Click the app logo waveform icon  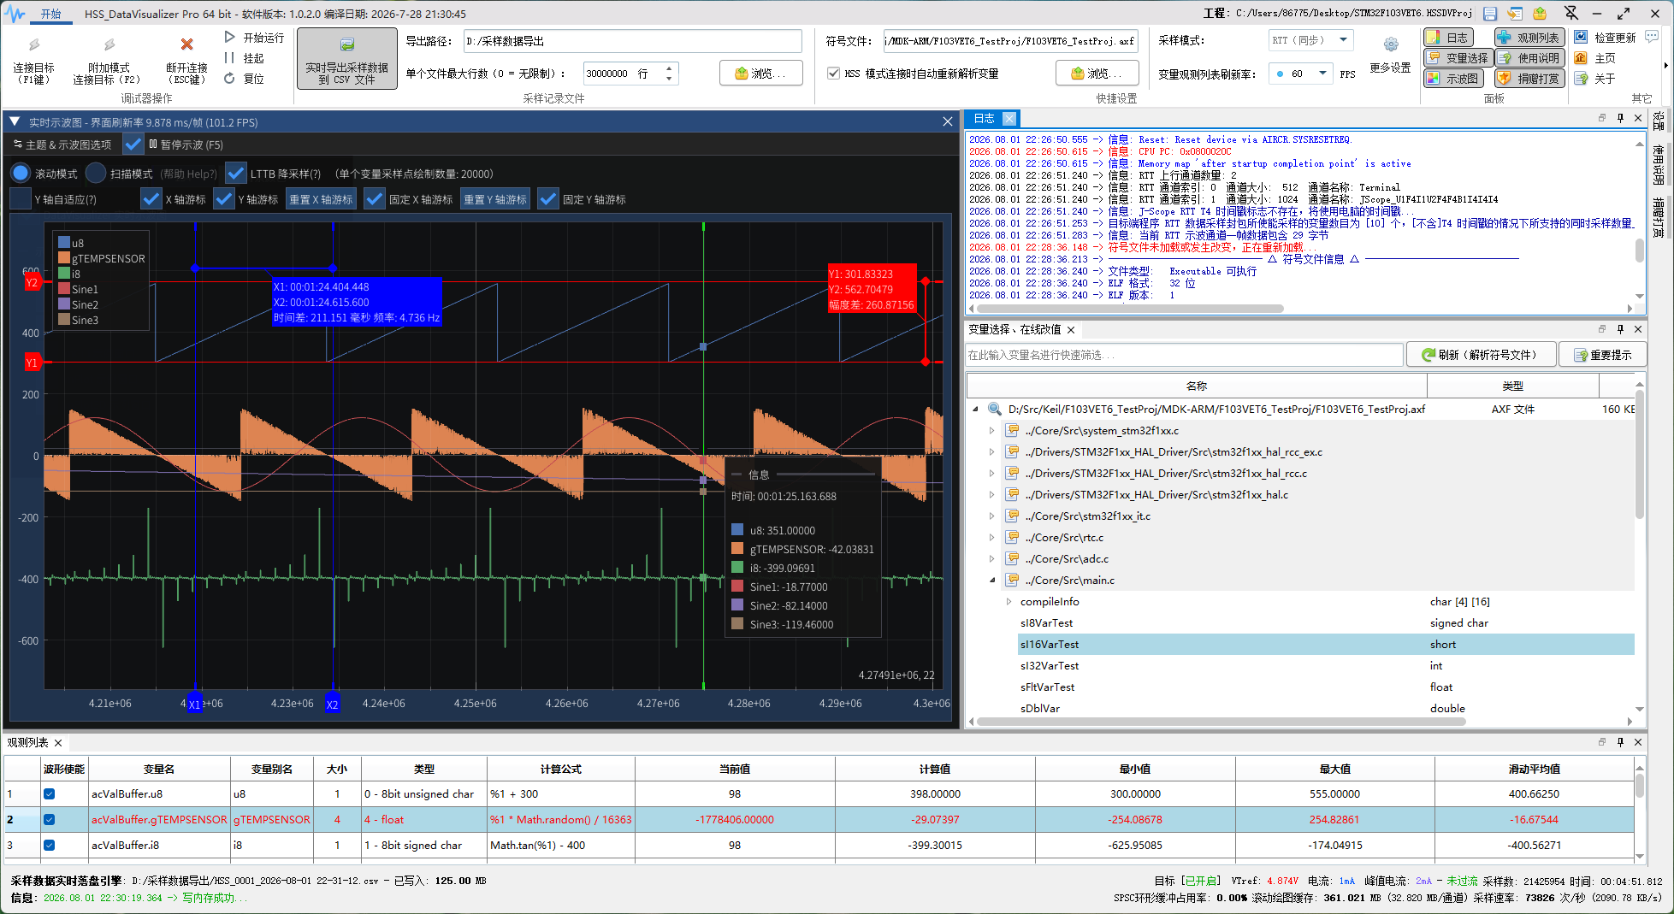pyautogui.click(x=15, y=14)
